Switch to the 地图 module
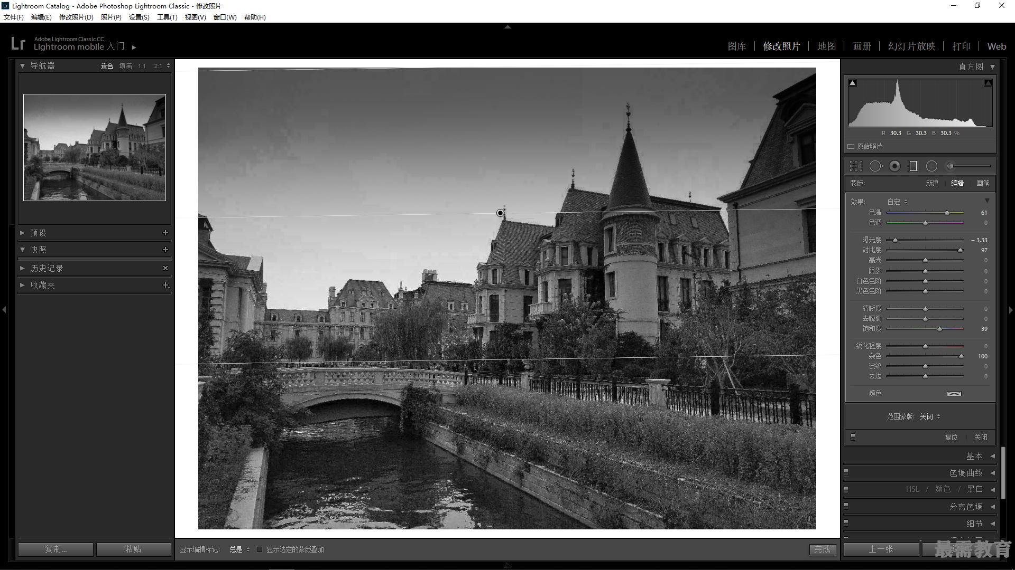1015x570 pixels. [827, 46]
